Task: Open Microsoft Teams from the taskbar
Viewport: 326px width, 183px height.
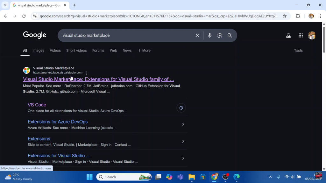Action: [180, 177]
